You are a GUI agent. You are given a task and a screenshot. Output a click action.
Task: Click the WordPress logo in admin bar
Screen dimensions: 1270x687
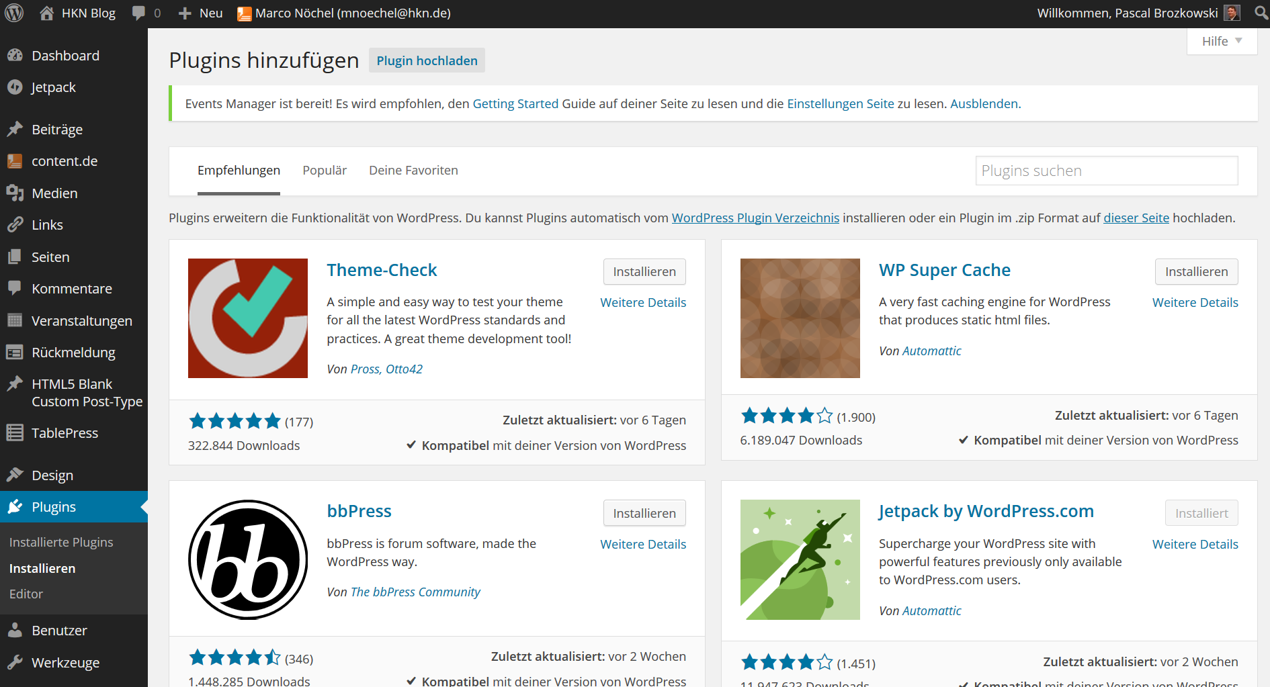point(14,13)
